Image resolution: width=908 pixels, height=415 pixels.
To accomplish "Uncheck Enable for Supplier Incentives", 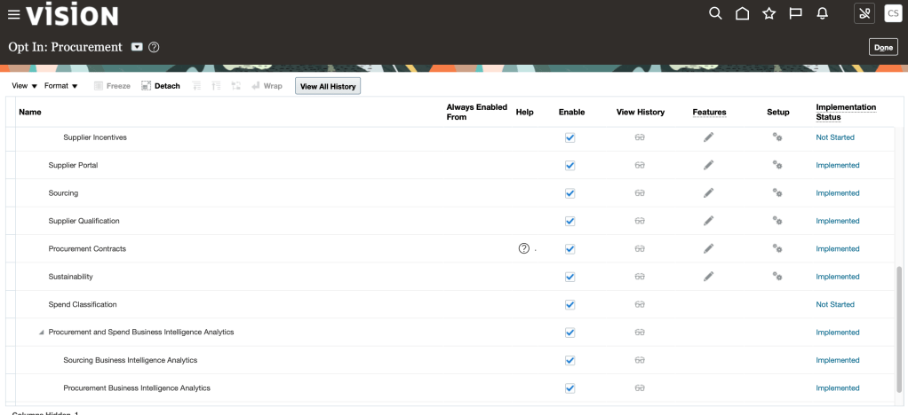I will pos(570,137).
